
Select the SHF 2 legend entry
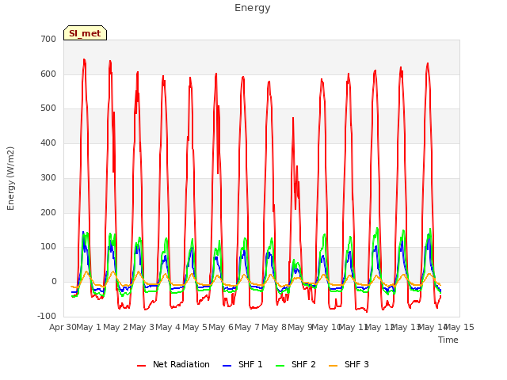point(295,364)
